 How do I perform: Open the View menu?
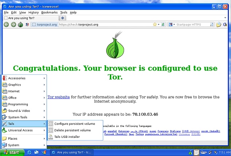[23, 12]
